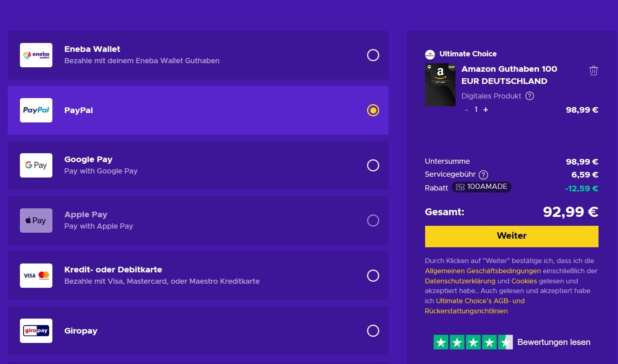Open Allgemeinen Geschäftsbedingungen link
Viewport: 618px width, 364px height.
(483, 271)
